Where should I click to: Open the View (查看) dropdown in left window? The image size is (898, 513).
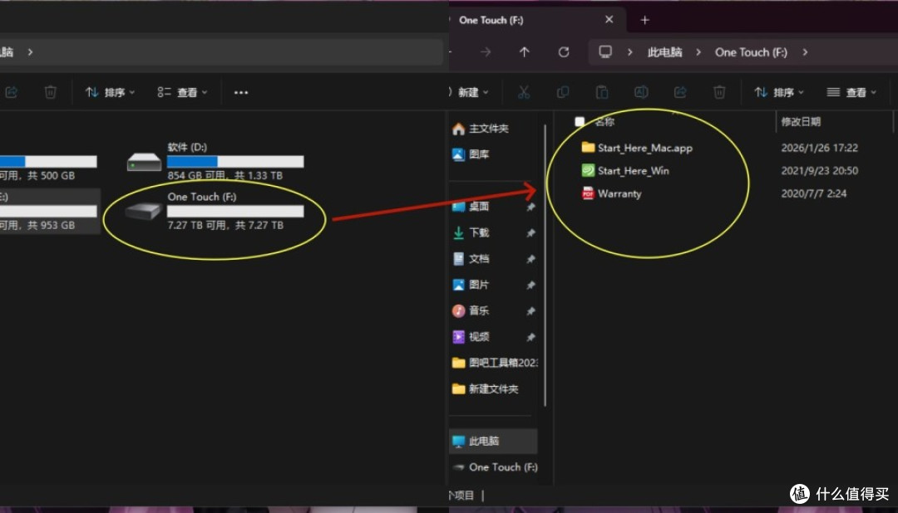point(182,92)
